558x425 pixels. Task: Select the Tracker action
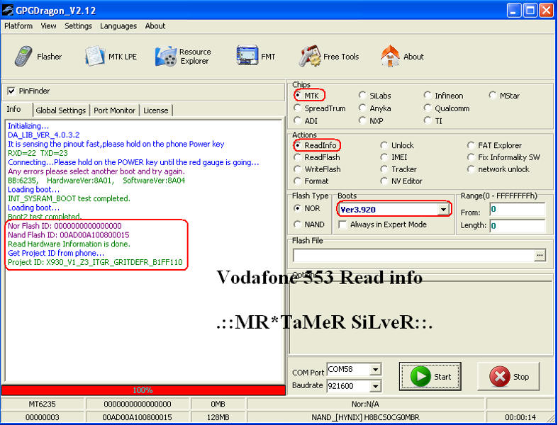384,169
